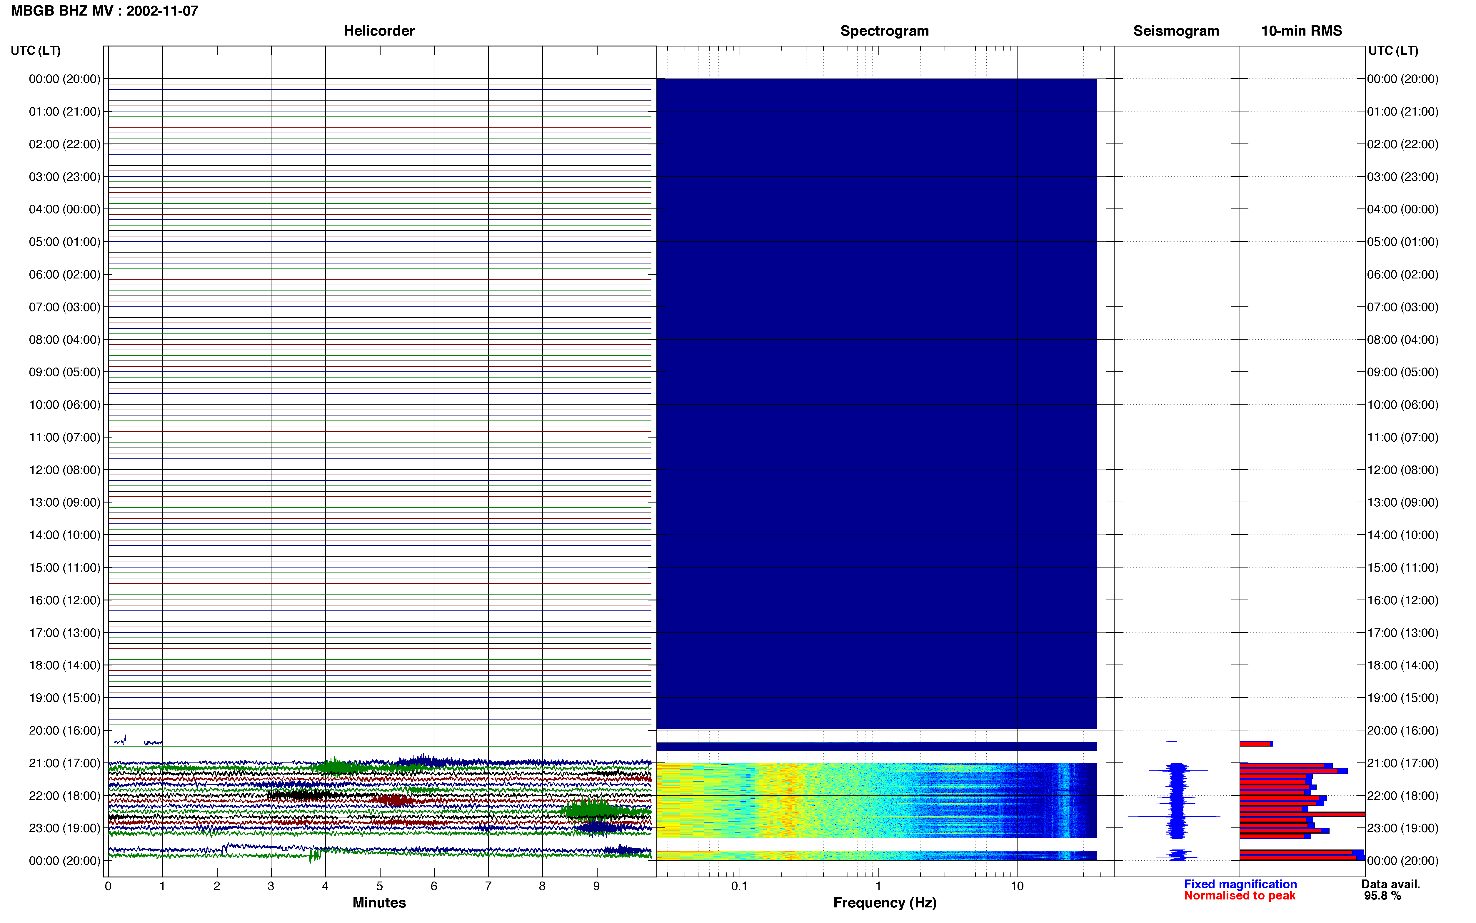Image resolution: width=1476 pixels, height=923 pixels.
Task: Click the 'Frequency (Hz)' axis label
Action: coord(885,902)
